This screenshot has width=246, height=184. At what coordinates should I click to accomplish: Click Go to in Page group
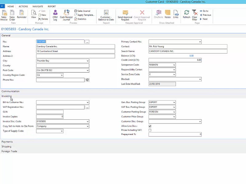coord(204,11)
